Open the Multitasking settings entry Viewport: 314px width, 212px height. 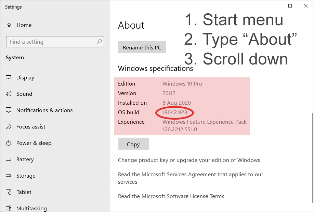tap(31, 208)
